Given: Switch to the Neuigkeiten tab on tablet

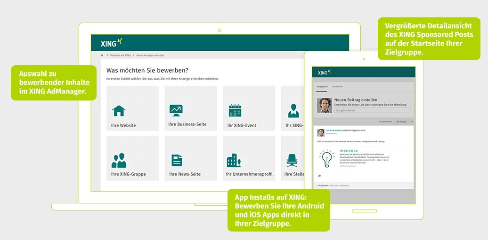Looking at the screenshot, I should click(322, 86).
